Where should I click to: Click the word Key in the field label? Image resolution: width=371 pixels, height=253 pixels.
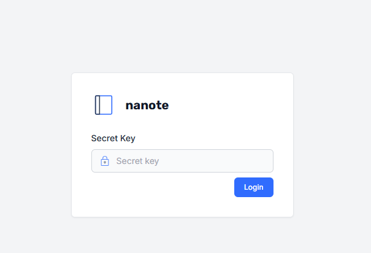(128, 138)
